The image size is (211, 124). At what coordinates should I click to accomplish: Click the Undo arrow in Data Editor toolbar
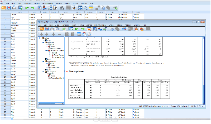(x=27, y=8)
